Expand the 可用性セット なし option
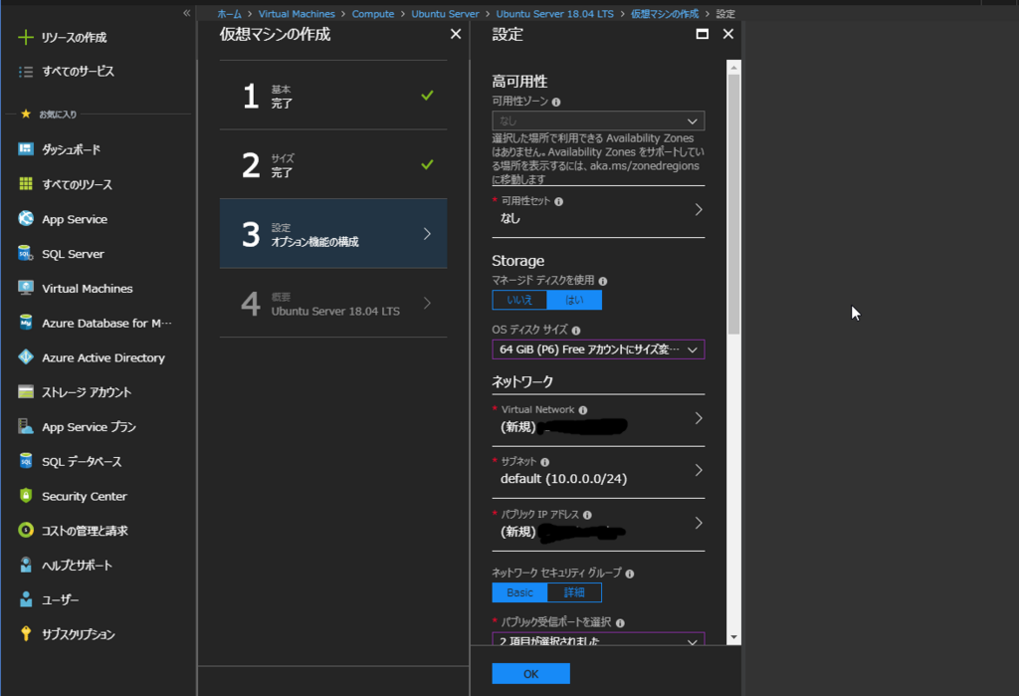Screen dimensions: 1019x696 [x=598, y=211]
